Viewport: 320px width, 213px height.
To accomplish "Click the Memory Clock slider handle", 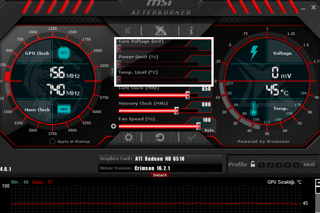I will (x=177, y=111).
